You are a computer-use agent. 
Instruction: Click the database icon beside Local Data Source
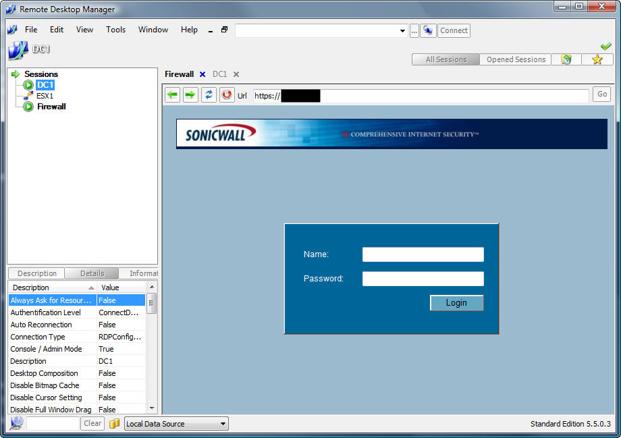[x=115, y=423]
